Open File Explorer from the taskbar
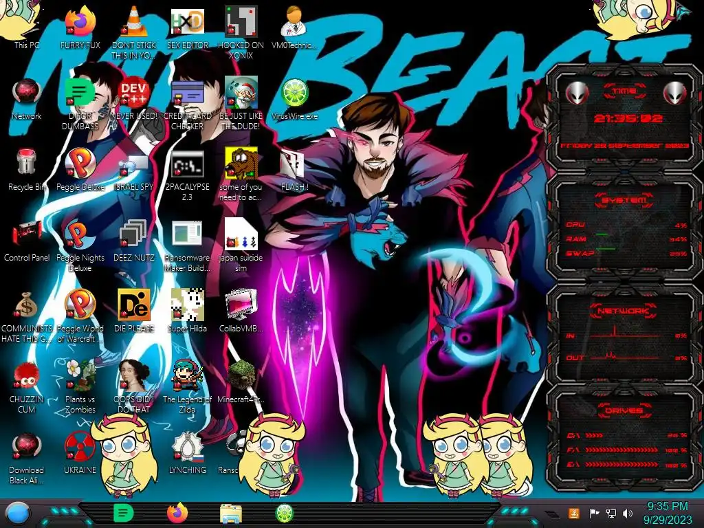 point(231,514)
